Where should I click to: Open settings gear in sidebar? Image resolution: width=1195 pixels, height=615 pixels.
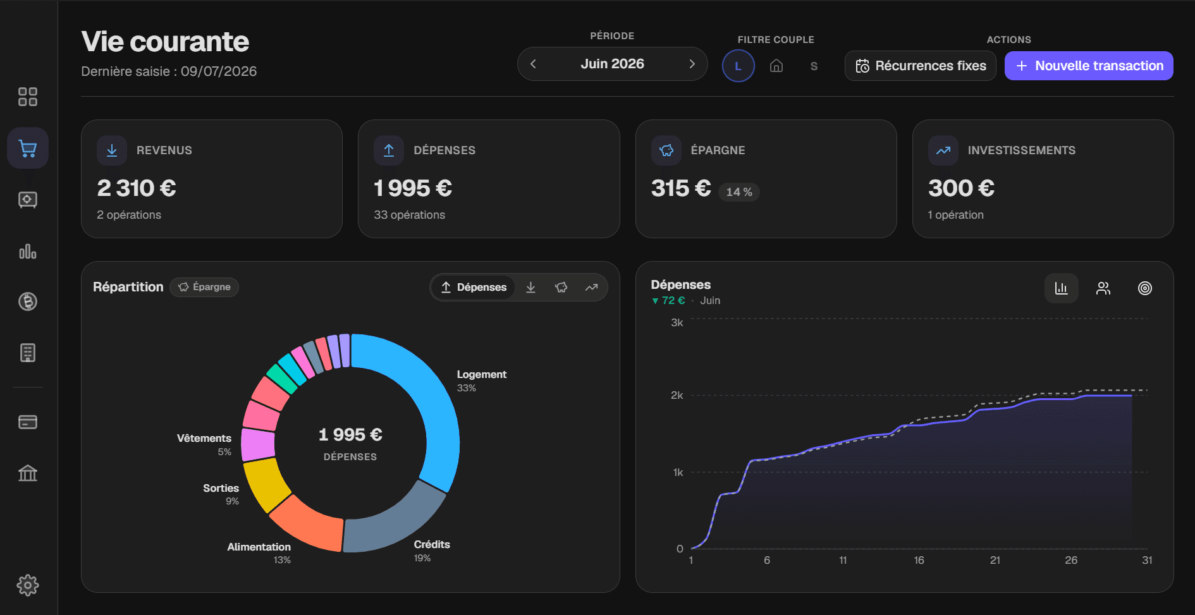coord(28,585)
